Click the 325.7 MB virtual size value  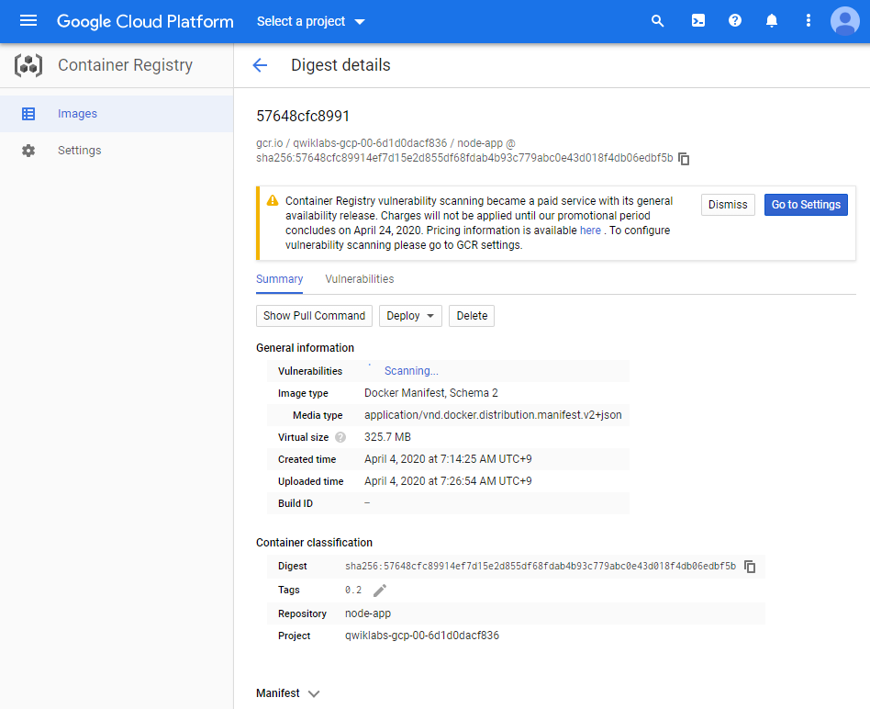387,437
